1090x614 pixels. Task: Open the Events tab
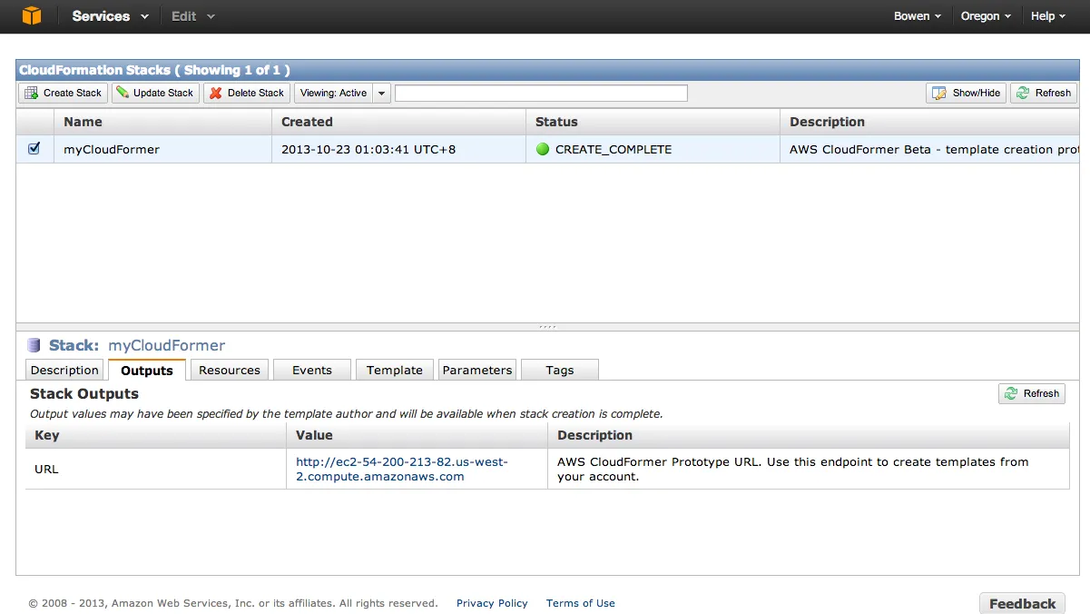[x=312, y=370]
